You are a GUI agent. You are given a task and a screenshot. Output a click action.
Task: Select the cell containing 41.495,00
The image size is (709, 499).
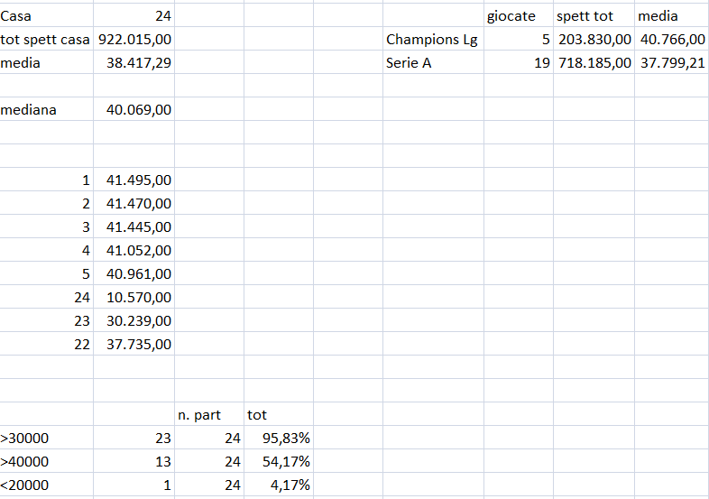click(134, 180)
